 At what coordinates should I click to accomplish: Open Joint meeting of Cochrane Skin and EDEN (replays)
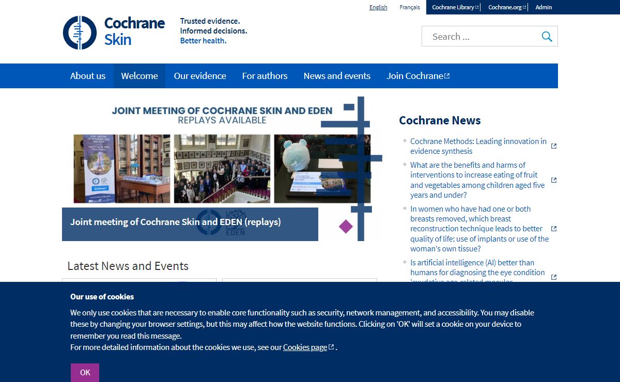[x=176, y=222]
